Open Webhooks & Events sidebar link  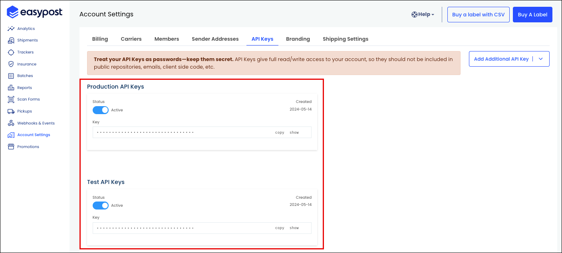coord(36,123)
